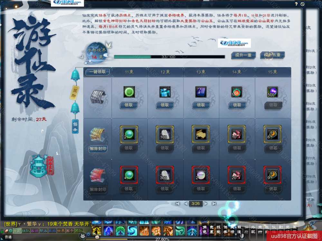This screenshot has width=322, height=241.
Task: Switch chat to the 密语 channel
Action: (34, 231)
